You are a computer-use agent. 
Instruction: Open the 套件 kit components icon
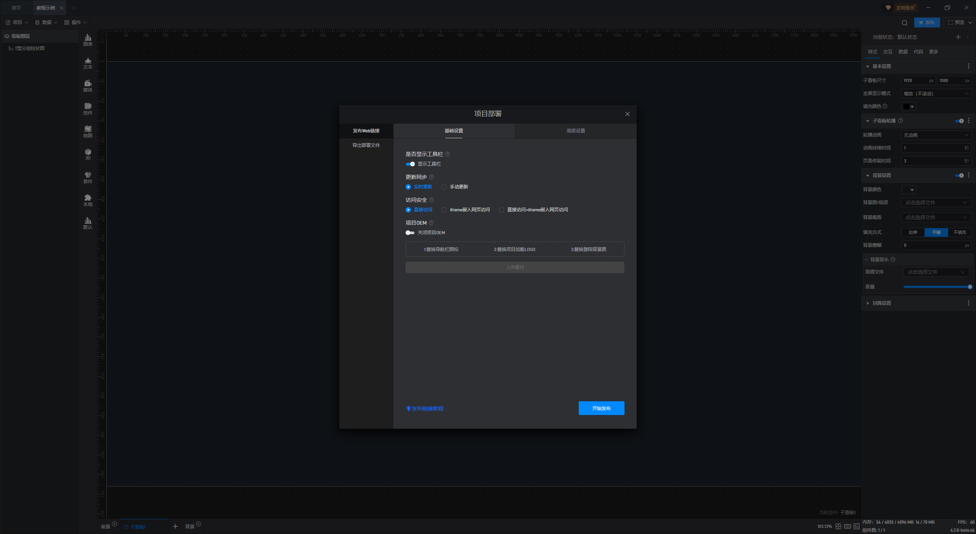[x=88, y=177]
